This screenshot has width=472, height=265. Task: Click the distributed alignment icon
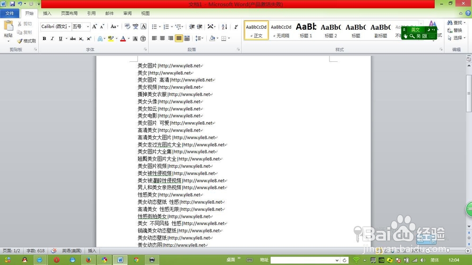click(187, 38)
